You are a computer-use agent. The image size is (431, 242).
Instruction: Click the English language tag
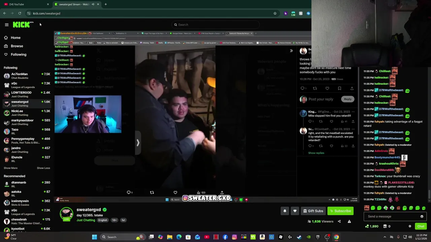(x=103, y=220)
